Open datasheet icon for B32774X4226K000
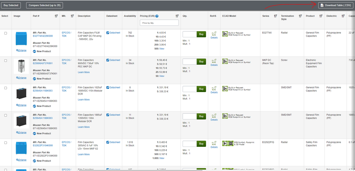 tap(108, 33)
